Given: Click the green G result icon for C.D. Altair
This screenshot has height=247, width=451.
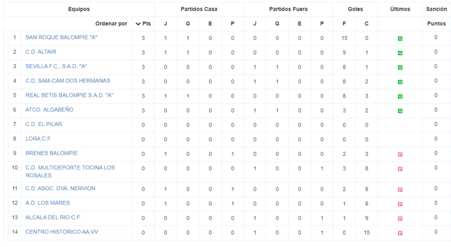Looking at the screenshot, I should point(400,53).
